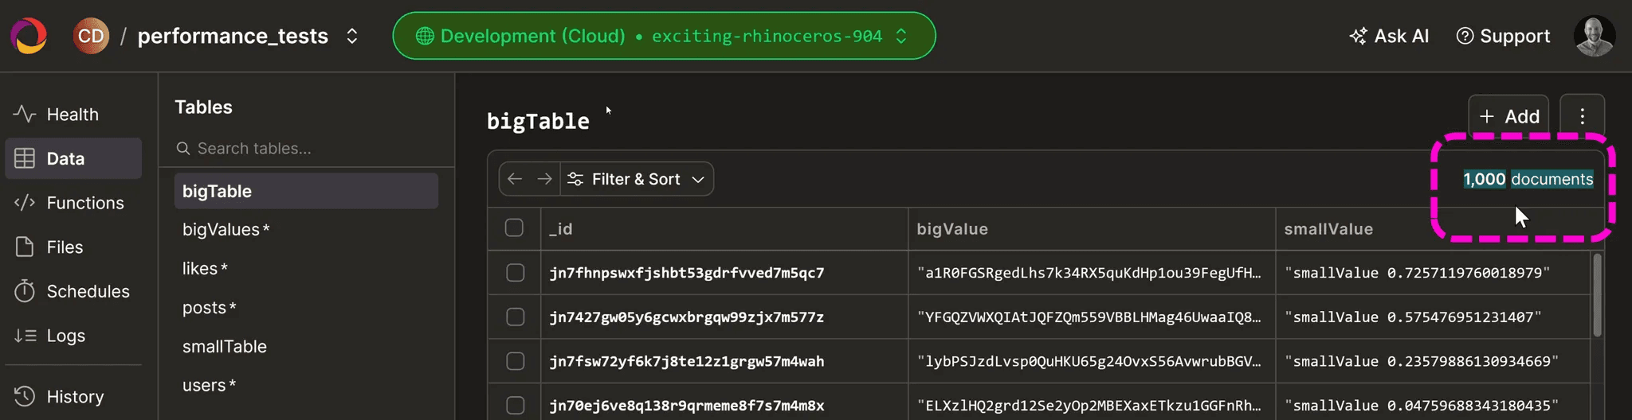
Task: Expand the performance_tests project switcher
Action: [x=351, y=36]
